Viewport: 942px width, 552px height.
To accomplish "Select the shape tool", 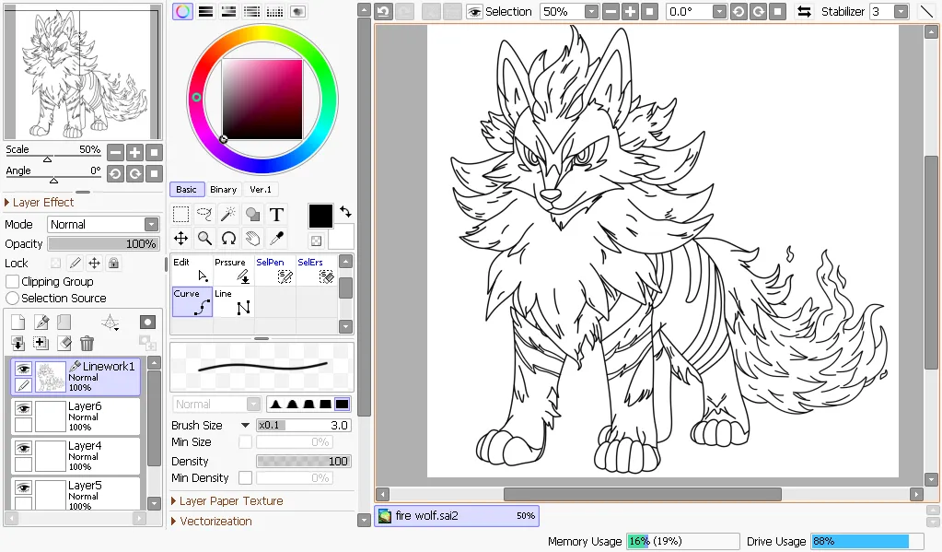I will point(252,214).
